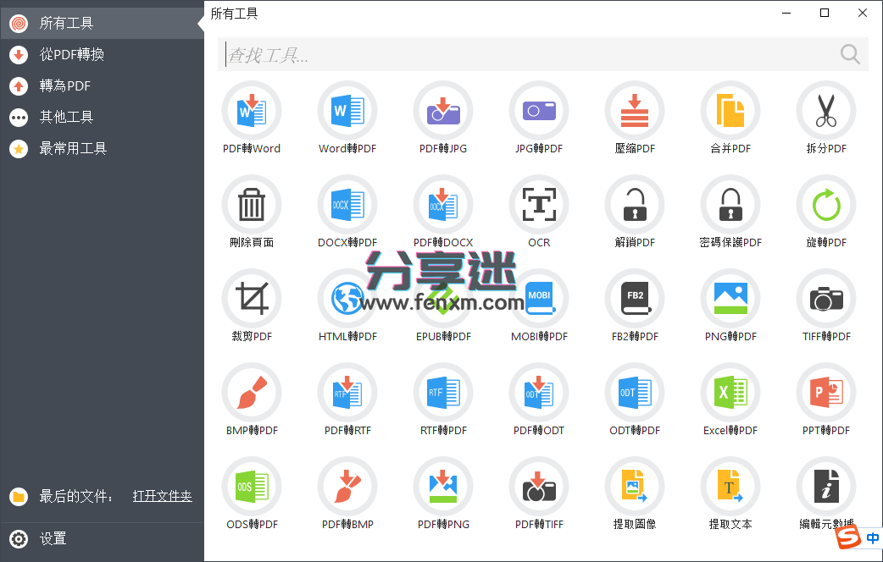Screen dimensions: 883x562
Task: Select the 解鎖PDF unlock tool
Action: (635, 212)
